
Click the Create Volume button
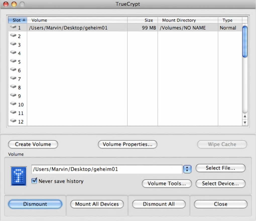pos(33,144)
